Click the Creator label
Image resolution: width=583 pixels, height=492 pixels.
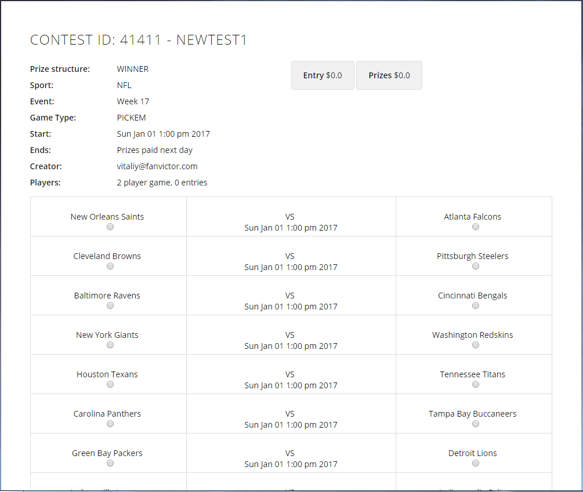(x=46, y=166)
